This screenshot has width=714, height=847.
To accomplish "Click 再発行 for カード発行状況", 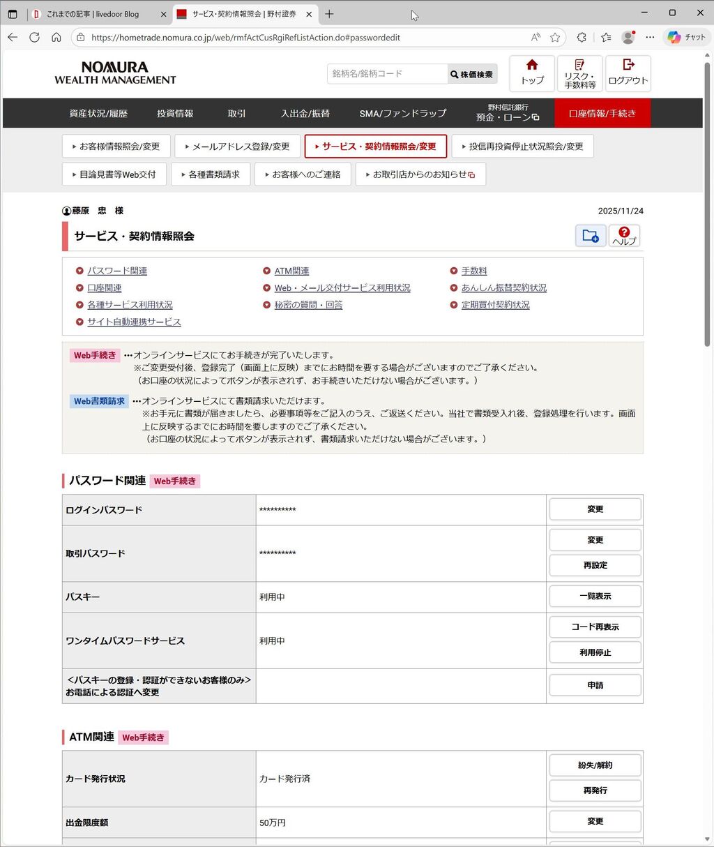I will pyautogui.click(x=595, y=790).
